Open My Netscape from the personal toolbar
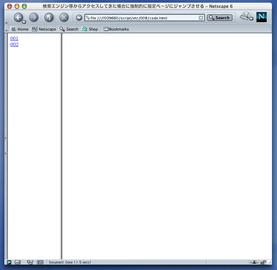Image resolution: width=277 pixels, height=270 pixels. [44, 29]
